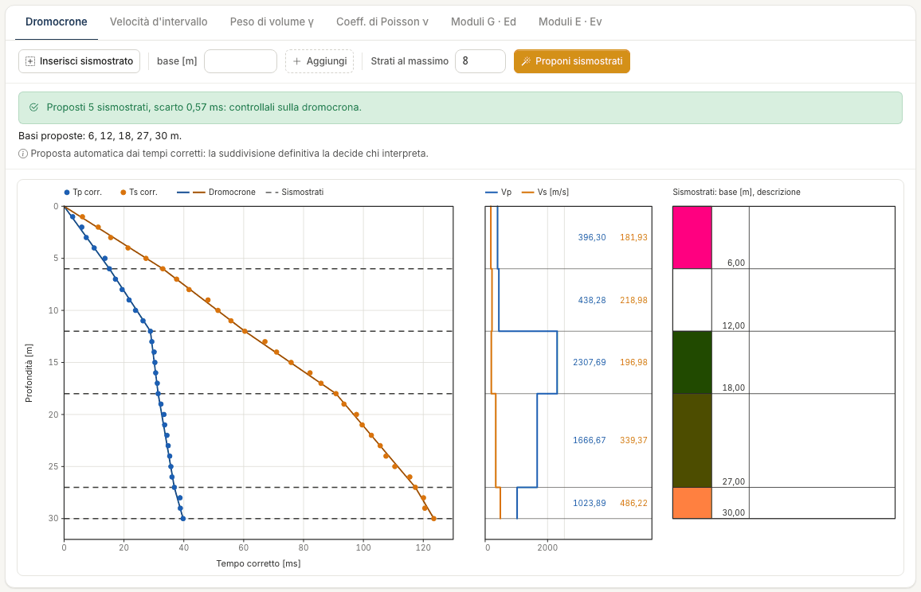Open the Peso di volume γ tab
The height and width of the screenshot is (592, 921).
pyautogui.click(x=272, y=21)
